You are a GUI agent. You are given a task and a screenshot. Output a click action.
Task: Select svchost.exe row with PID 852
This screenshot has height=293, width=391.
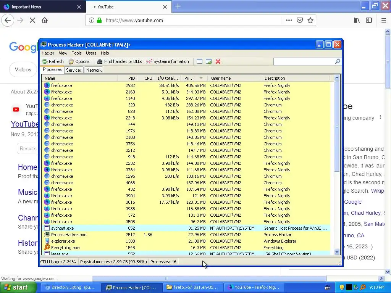(x=186, y=228)
